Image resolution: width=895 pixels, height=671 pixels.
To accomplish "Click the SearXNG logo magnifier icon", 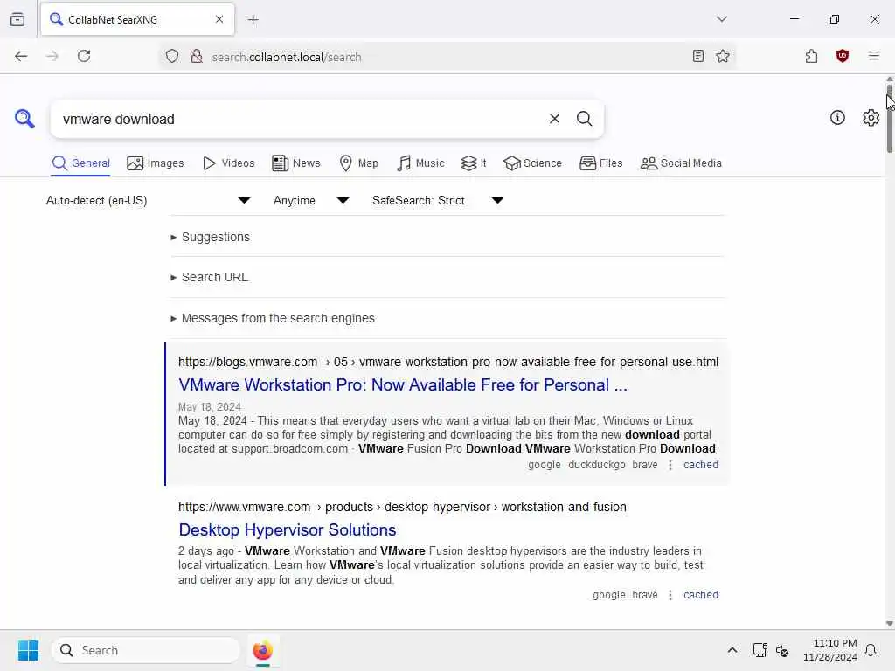I will [x=24, y=119].
